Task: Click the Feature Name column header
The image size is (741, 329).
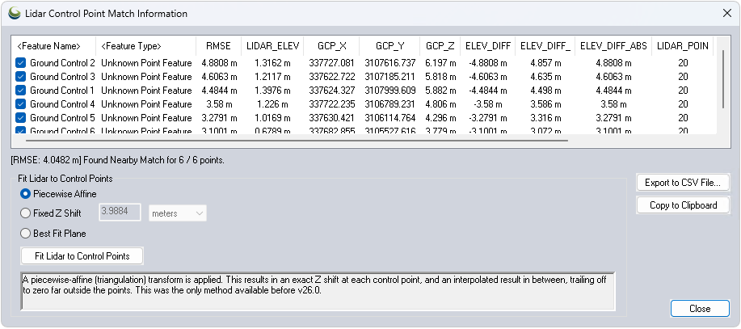Action: pyautogui.click(x=48, y=46)
